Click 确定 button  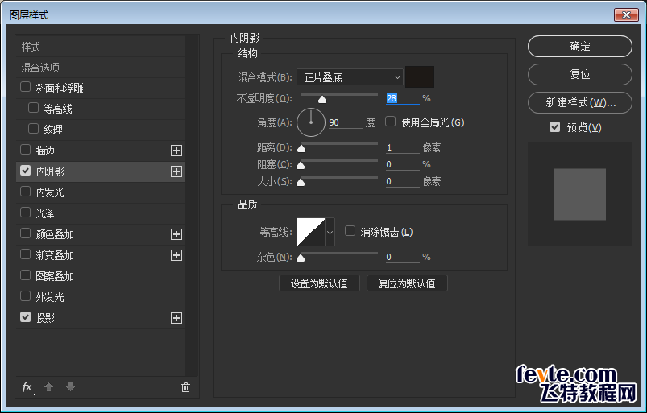click(580, 46)
